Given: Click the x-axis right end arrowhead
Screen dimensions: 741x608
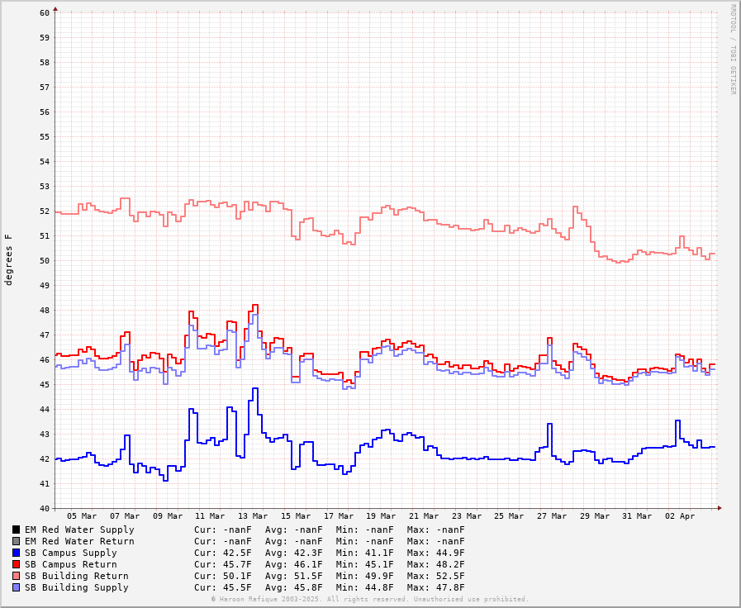Looking at the screenshot, I should pos(719,508).
